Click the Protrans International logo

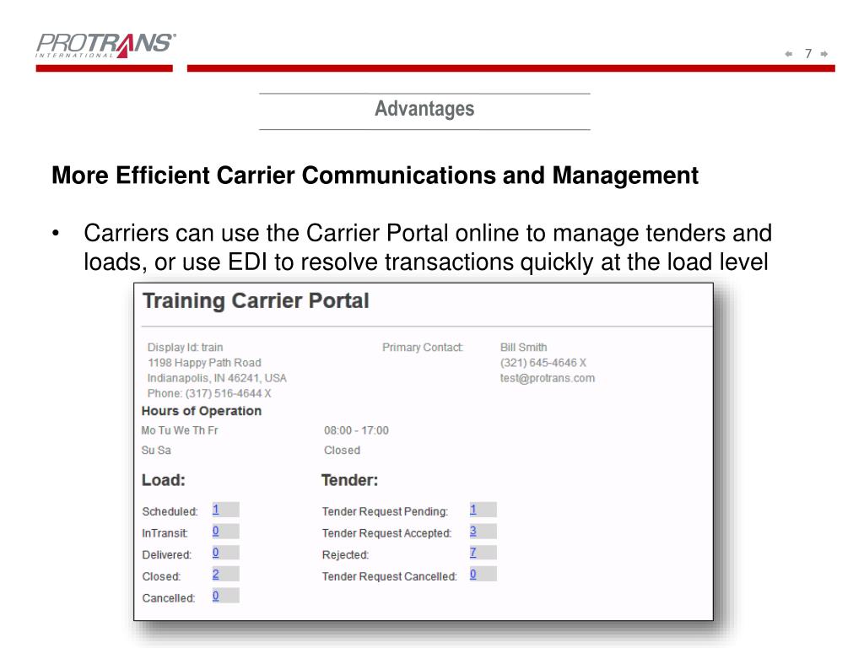[x=105, y=46]
